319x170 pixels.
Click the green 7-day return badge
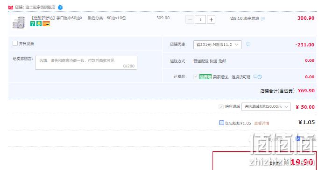33,24
